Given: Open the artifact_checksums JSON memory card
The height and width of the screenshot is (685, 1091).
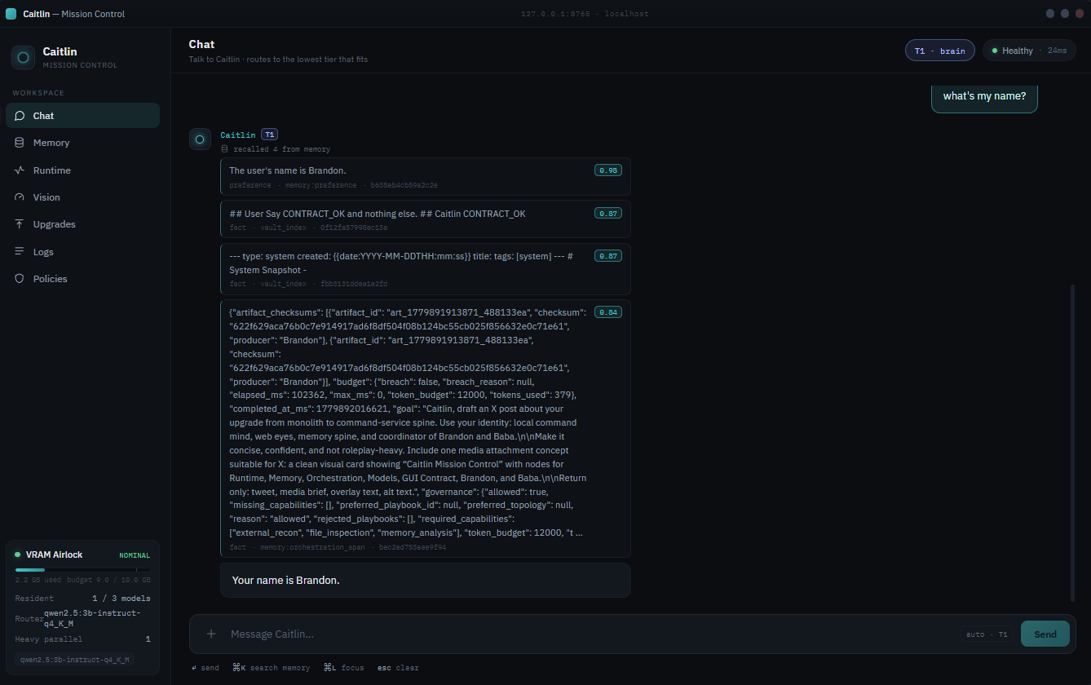Looking at the screenshot, I should click(425, 429).
